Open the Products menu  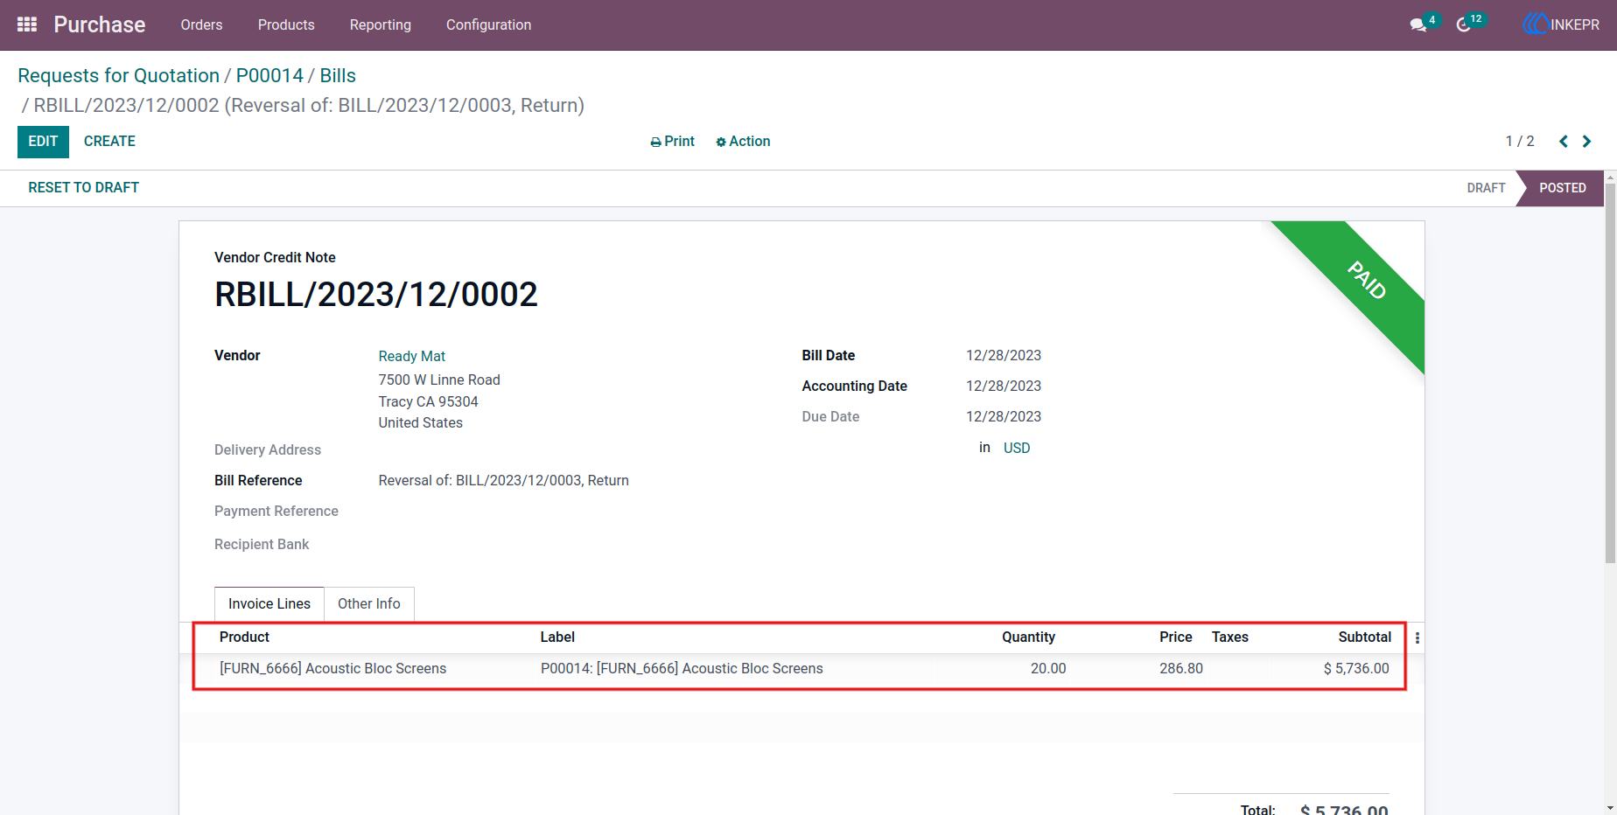286,24
